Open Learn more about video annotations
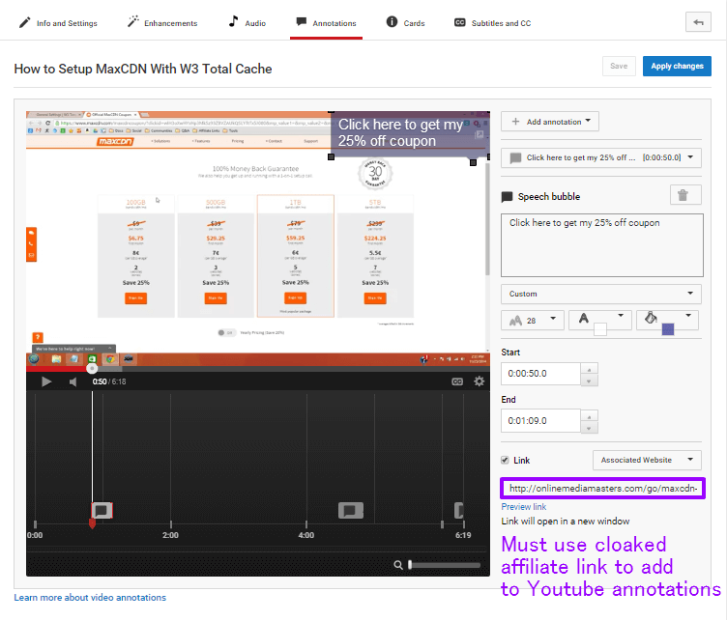 [90, 598]
